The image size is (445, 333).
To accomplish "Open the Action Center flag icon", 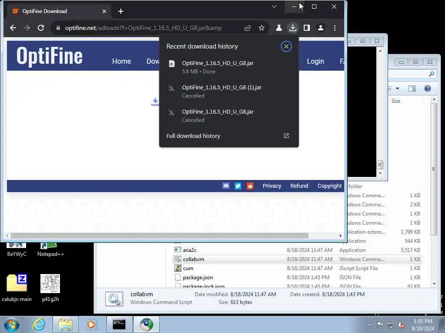I will pos(380,325).
